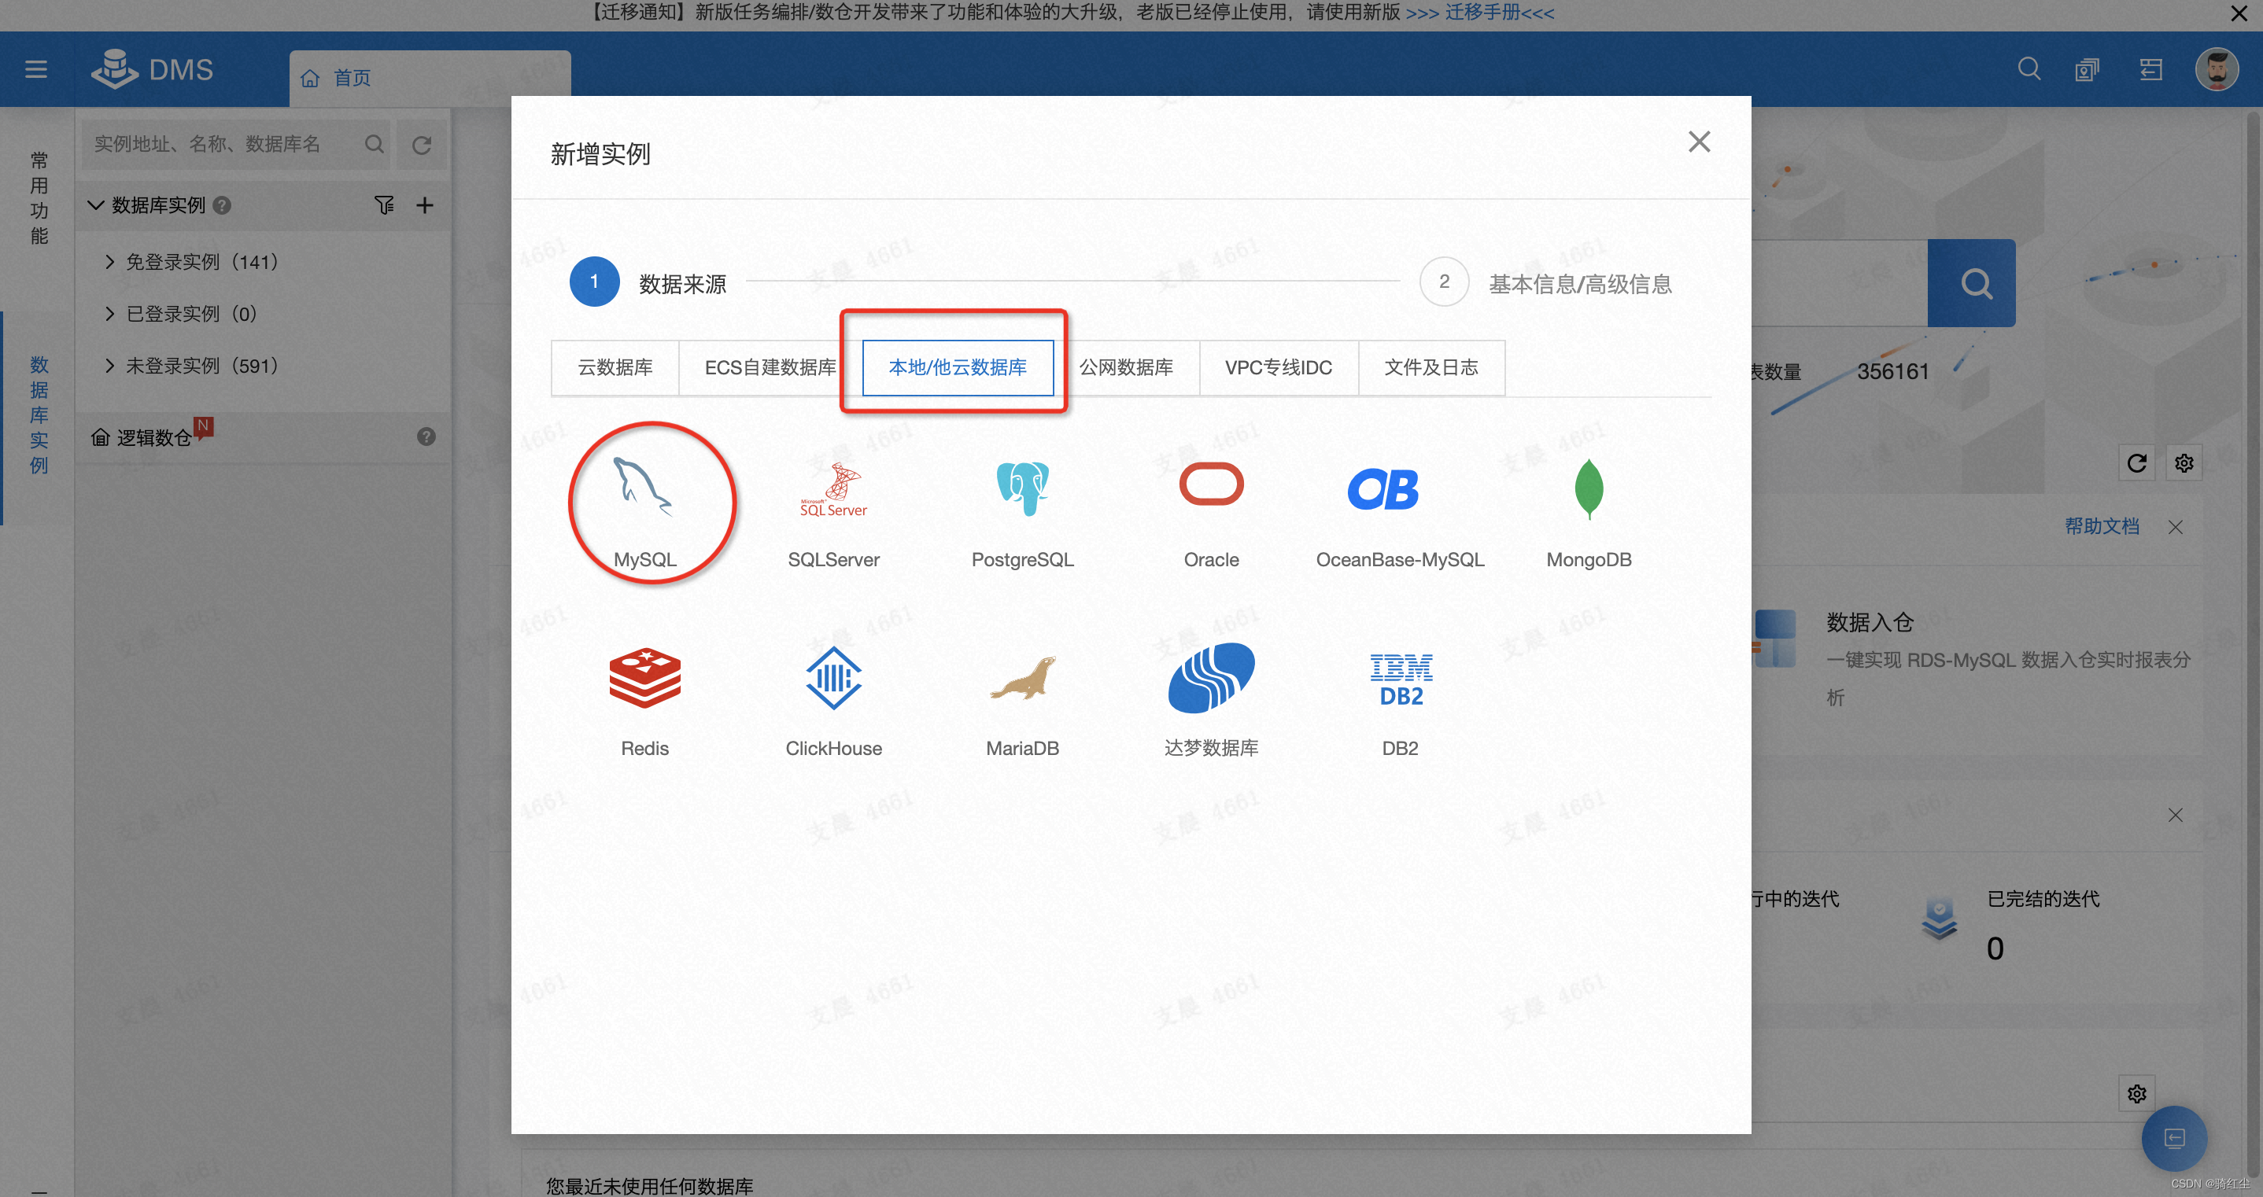Open the 数据入仓 card

(x=1972, y=657)
